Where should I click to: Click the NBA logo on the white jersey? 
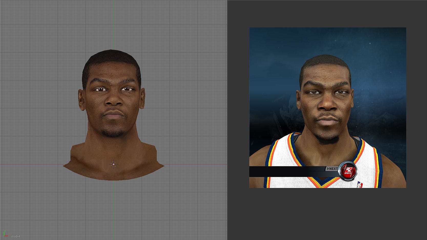[360, 184]
